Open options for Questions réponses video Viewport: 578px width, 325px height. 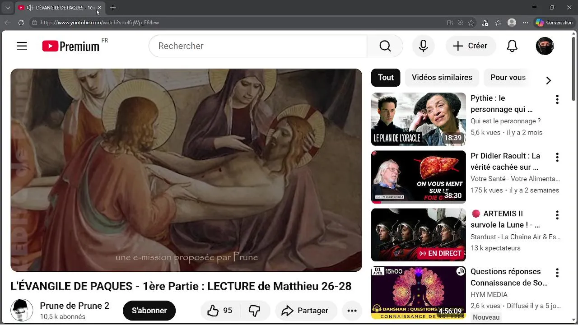click(x=557, y=273)
